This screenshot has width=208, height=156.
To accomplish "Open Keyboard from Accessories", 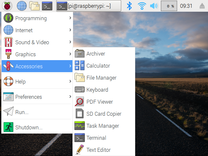I will click(x=104, y=90).
